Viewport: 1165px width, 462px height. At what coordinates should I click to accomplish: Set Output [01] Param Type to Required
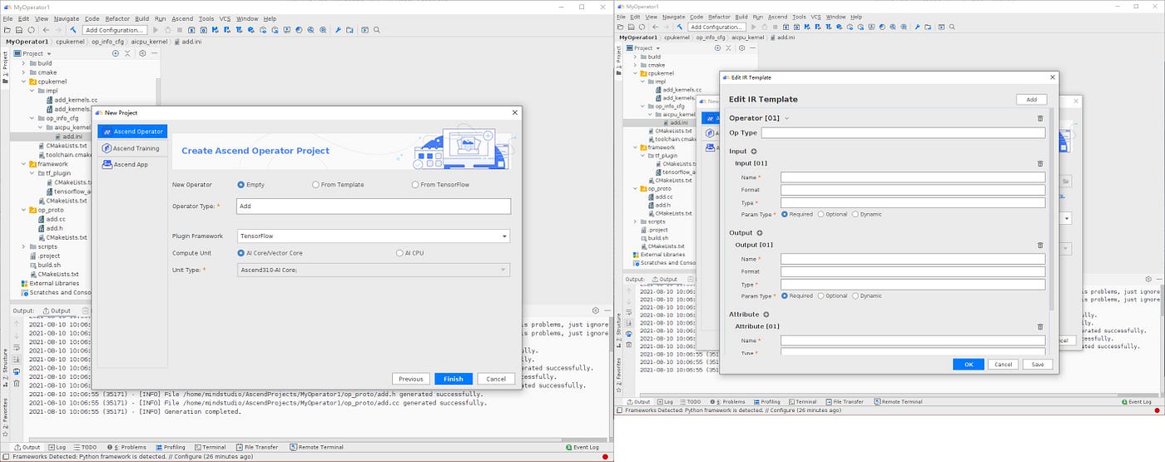coord(785,296)
